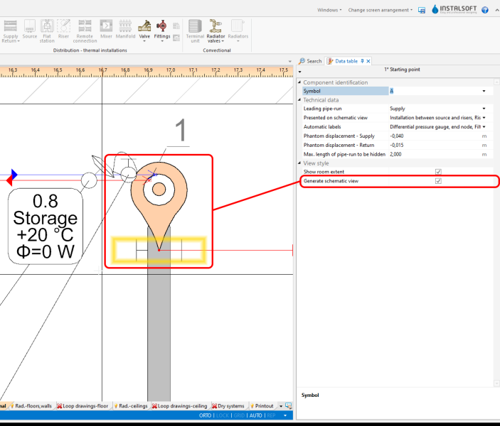Collapse the Component identification section
Image resolution: width=500 pixels, height=426 pixels.
tap(299, 82)
